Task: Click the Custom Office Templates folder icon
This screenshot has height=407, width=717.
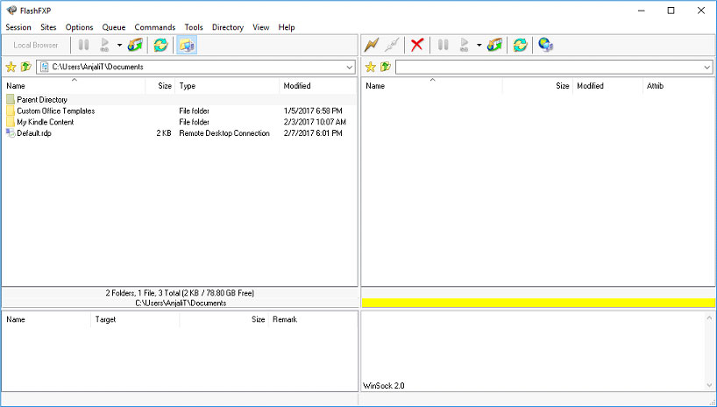Action: tap(11, 111)
